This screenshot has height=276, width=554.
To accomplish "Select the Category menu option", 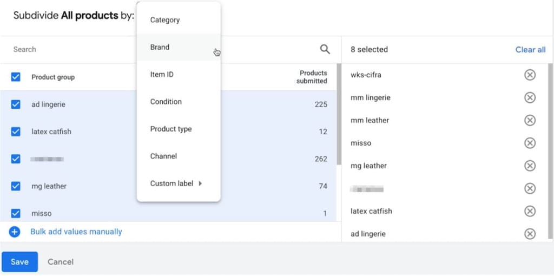I will (x=165, y=20).
